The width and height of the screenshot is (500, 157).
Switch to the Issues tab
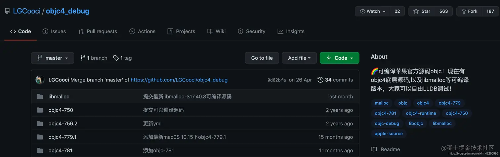point(54,31)
